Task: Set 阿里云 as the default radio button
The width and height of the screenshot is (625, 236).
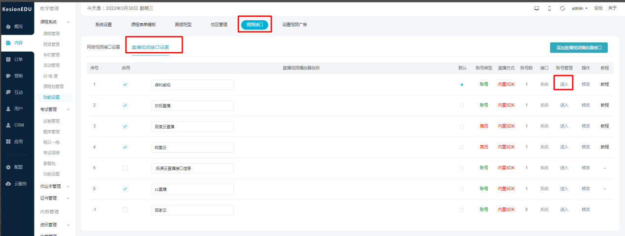Action: coord(461,147)
